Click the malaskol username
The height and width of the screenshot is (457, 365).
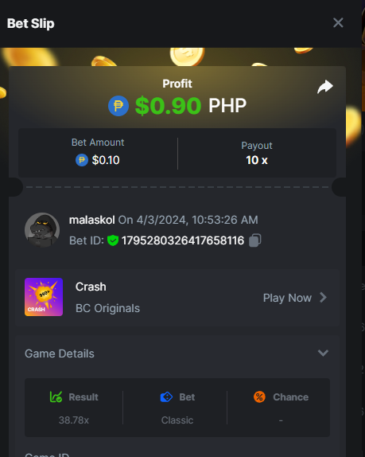point(92,220)
